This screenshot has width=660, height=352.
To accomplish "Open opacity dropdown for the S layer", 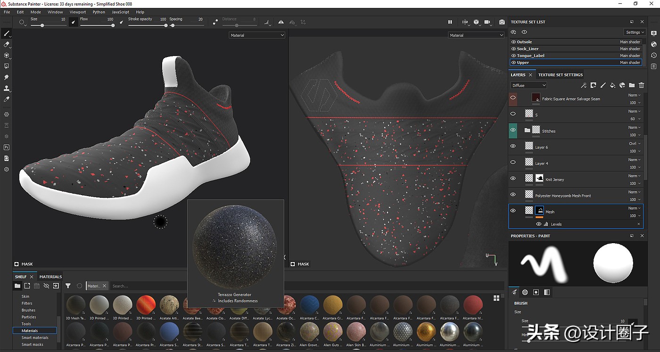I will (x=635, y=119).
